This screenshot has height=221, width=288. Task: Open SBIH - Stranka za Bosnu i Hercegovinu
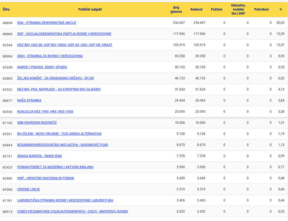[50, 56]
